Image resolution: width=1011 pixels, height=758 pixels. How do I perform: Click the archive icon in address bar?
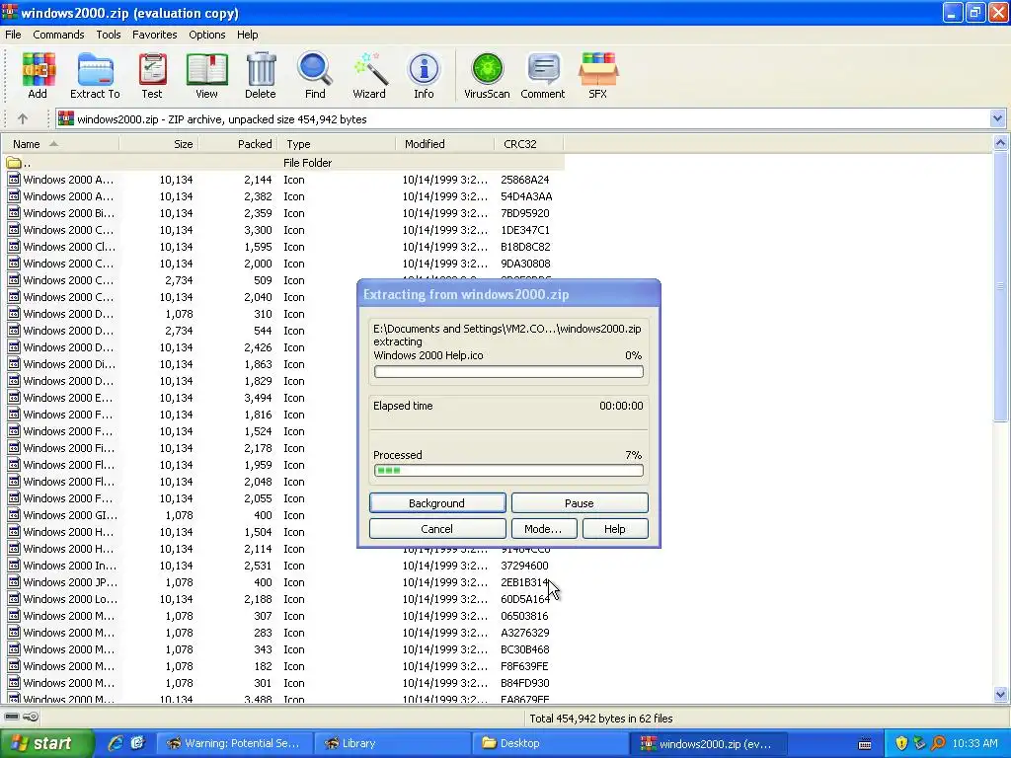pos(66,118)
